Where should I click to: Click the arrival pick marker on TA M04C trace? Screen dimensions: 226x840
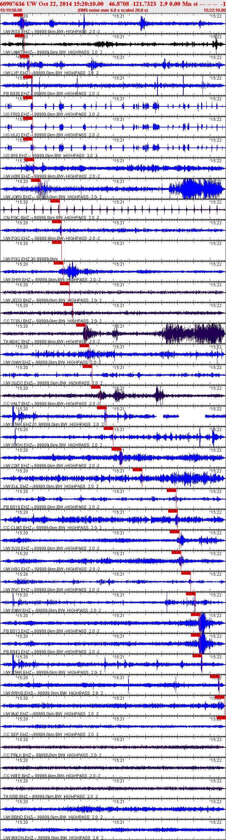click(81, 325)
